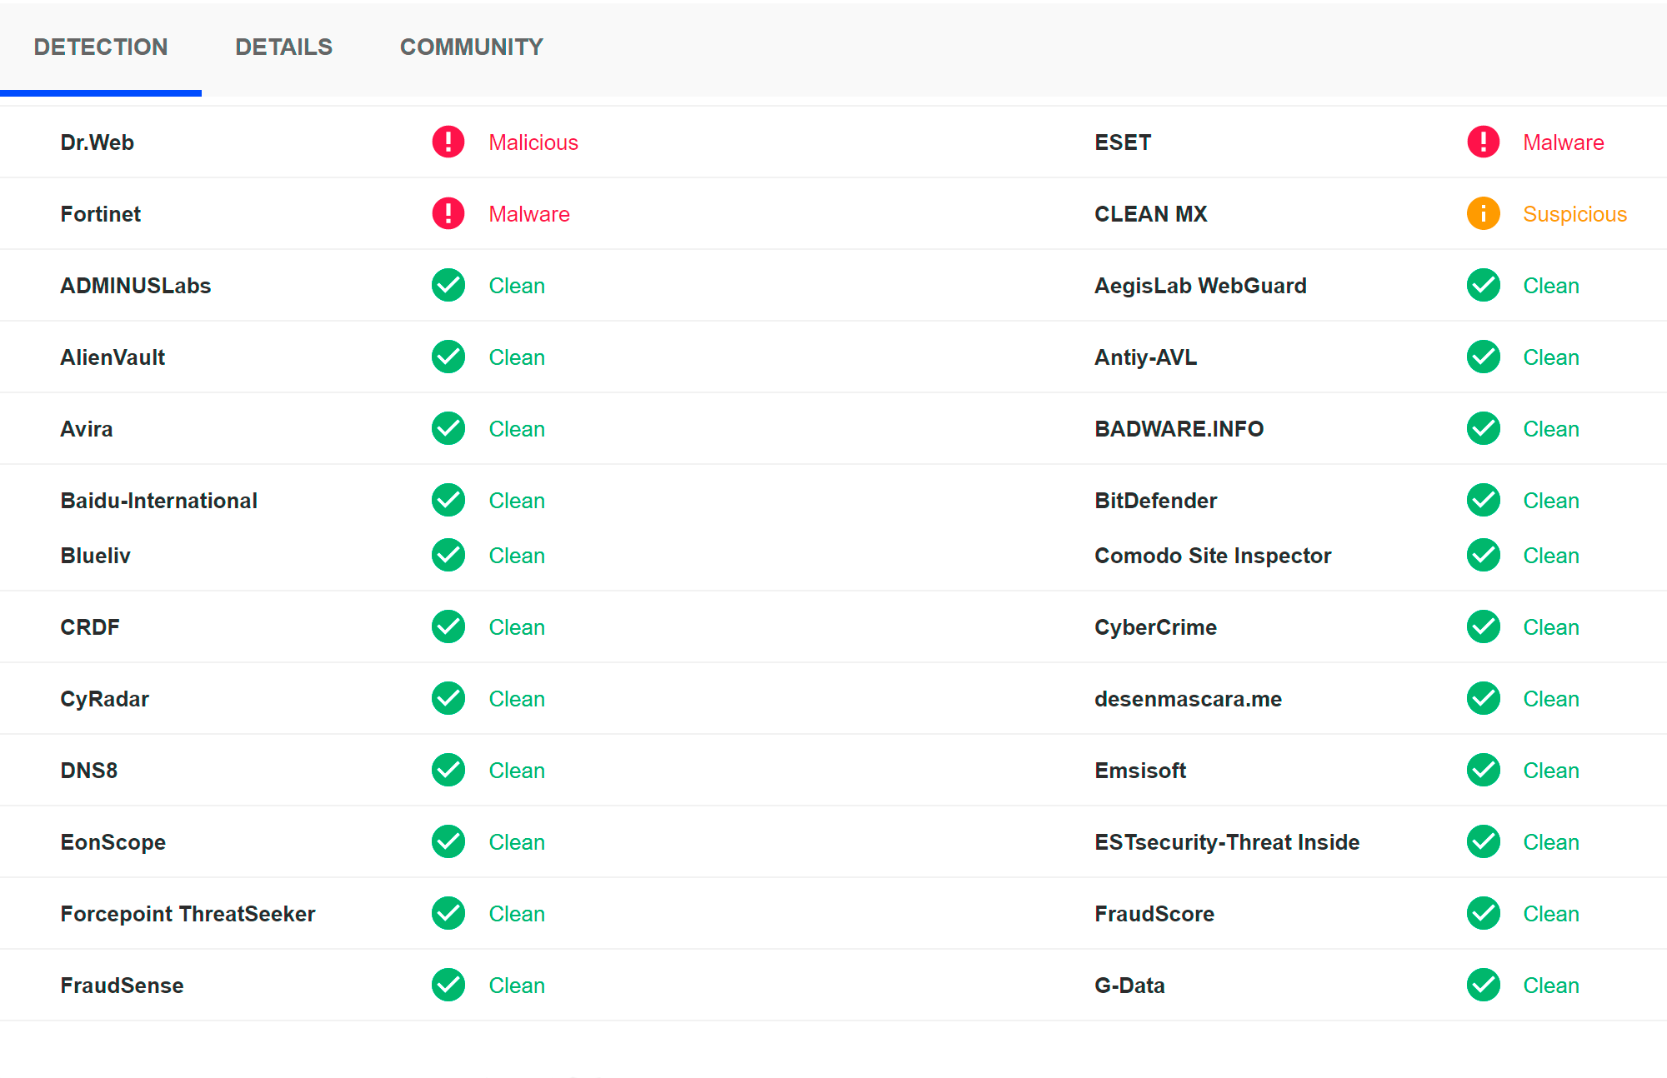
Task: Click the green check icon for Antiy-AVL
Action: pyautogui.click(x=1484, y=357)
